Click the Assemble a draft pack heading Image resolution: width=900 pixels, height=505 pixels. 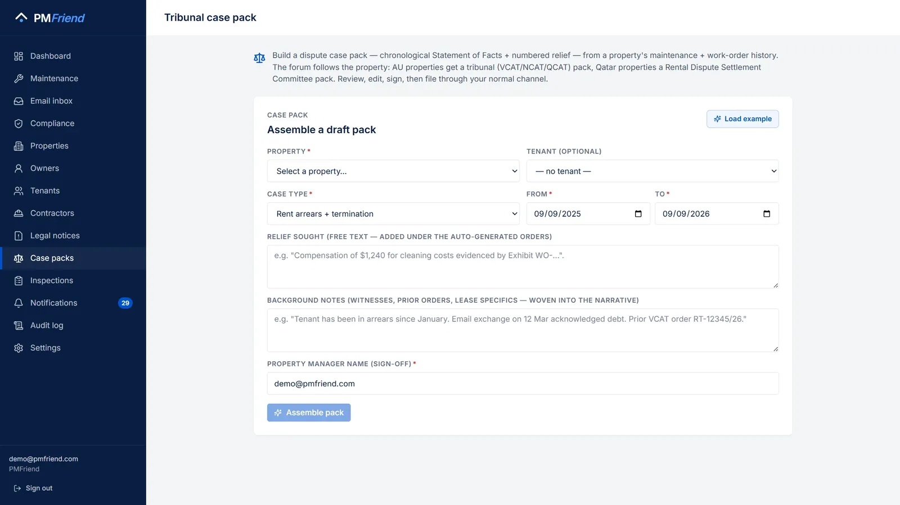[x=322, y=130]
